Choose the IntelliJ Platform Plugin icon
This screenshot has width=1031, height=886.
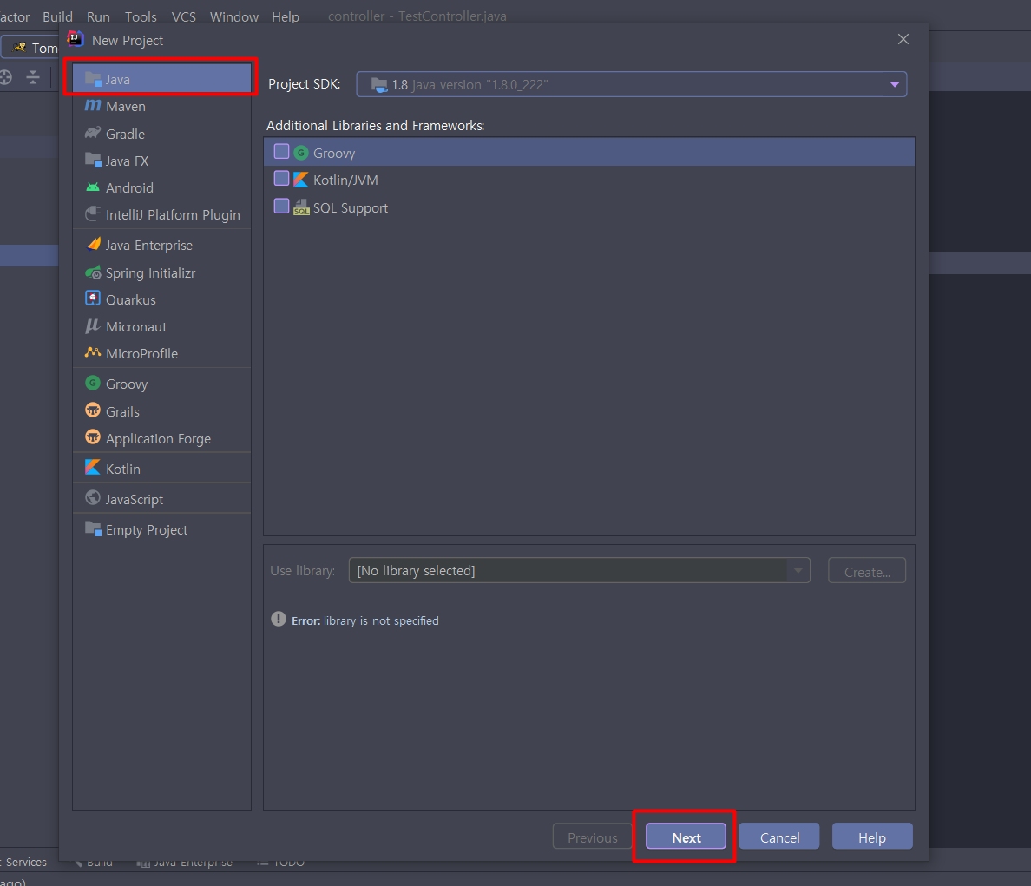click(93, 214)
